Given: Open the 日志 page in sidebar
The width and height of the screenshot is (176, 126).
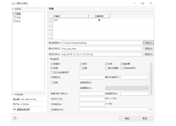Looking at the screenshot, I should pos(18,18).
